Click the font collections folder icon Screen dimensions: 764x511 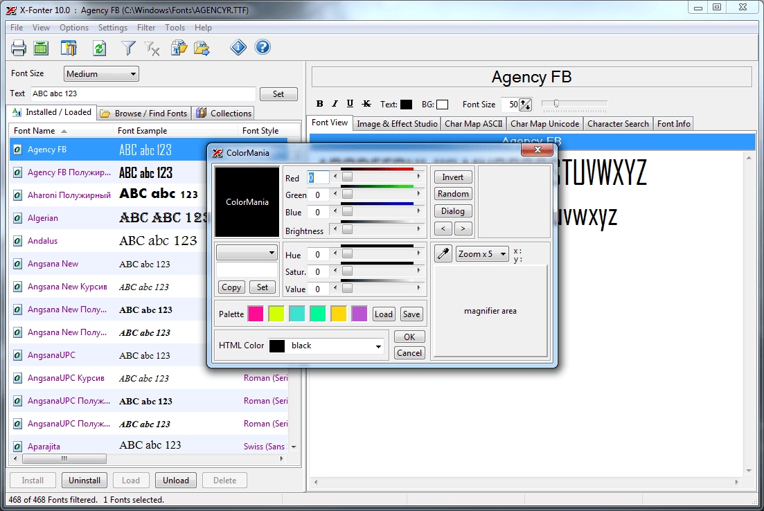pyautogui.click(x=179, y=48)
